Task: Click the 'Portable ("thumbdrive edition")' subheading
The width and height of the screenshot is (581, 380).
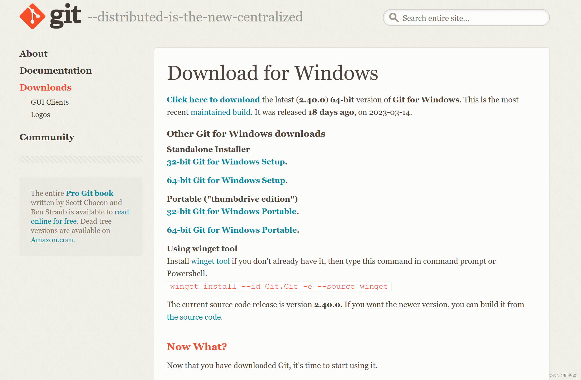Action: [233, 199]
